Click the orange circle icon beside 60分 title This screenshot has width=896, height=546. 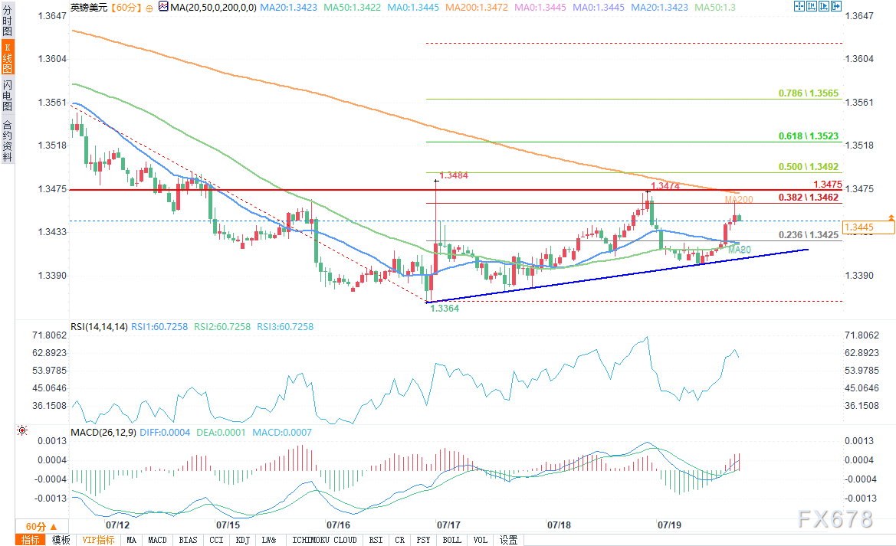(x=148, y=7)
